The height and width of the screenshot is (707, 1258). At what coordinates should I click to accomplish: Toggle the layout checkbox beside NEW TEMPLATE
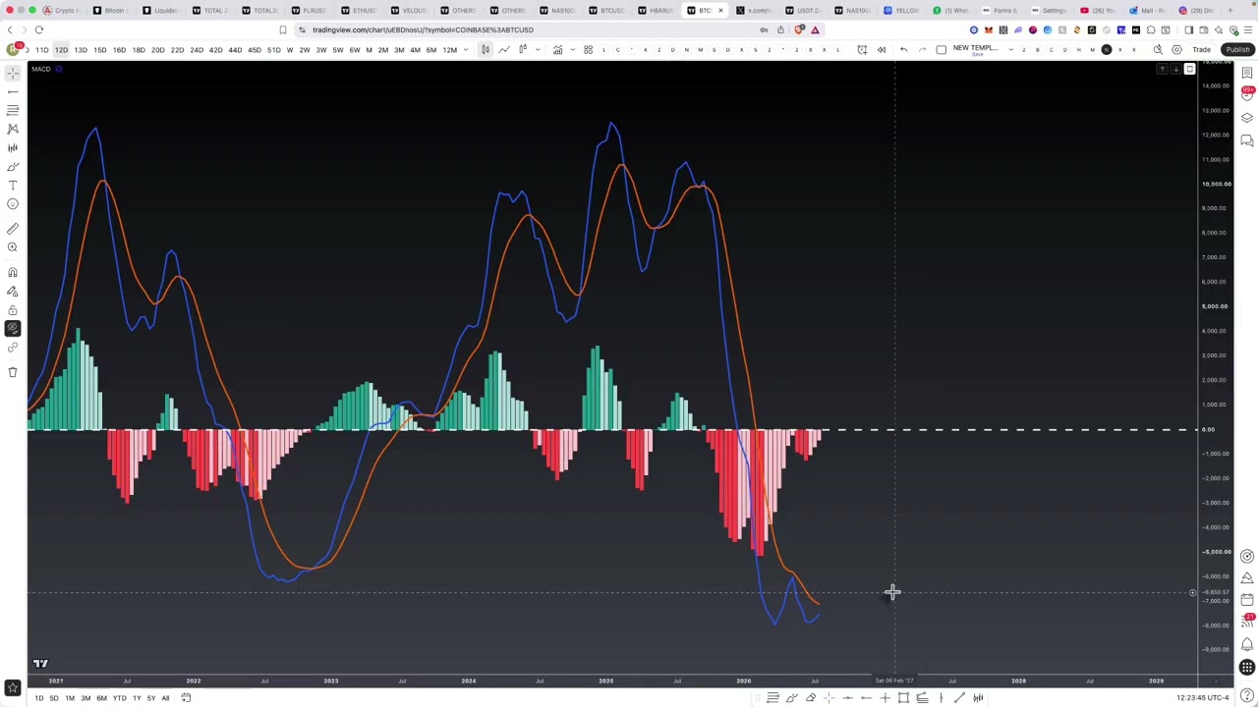942,50
